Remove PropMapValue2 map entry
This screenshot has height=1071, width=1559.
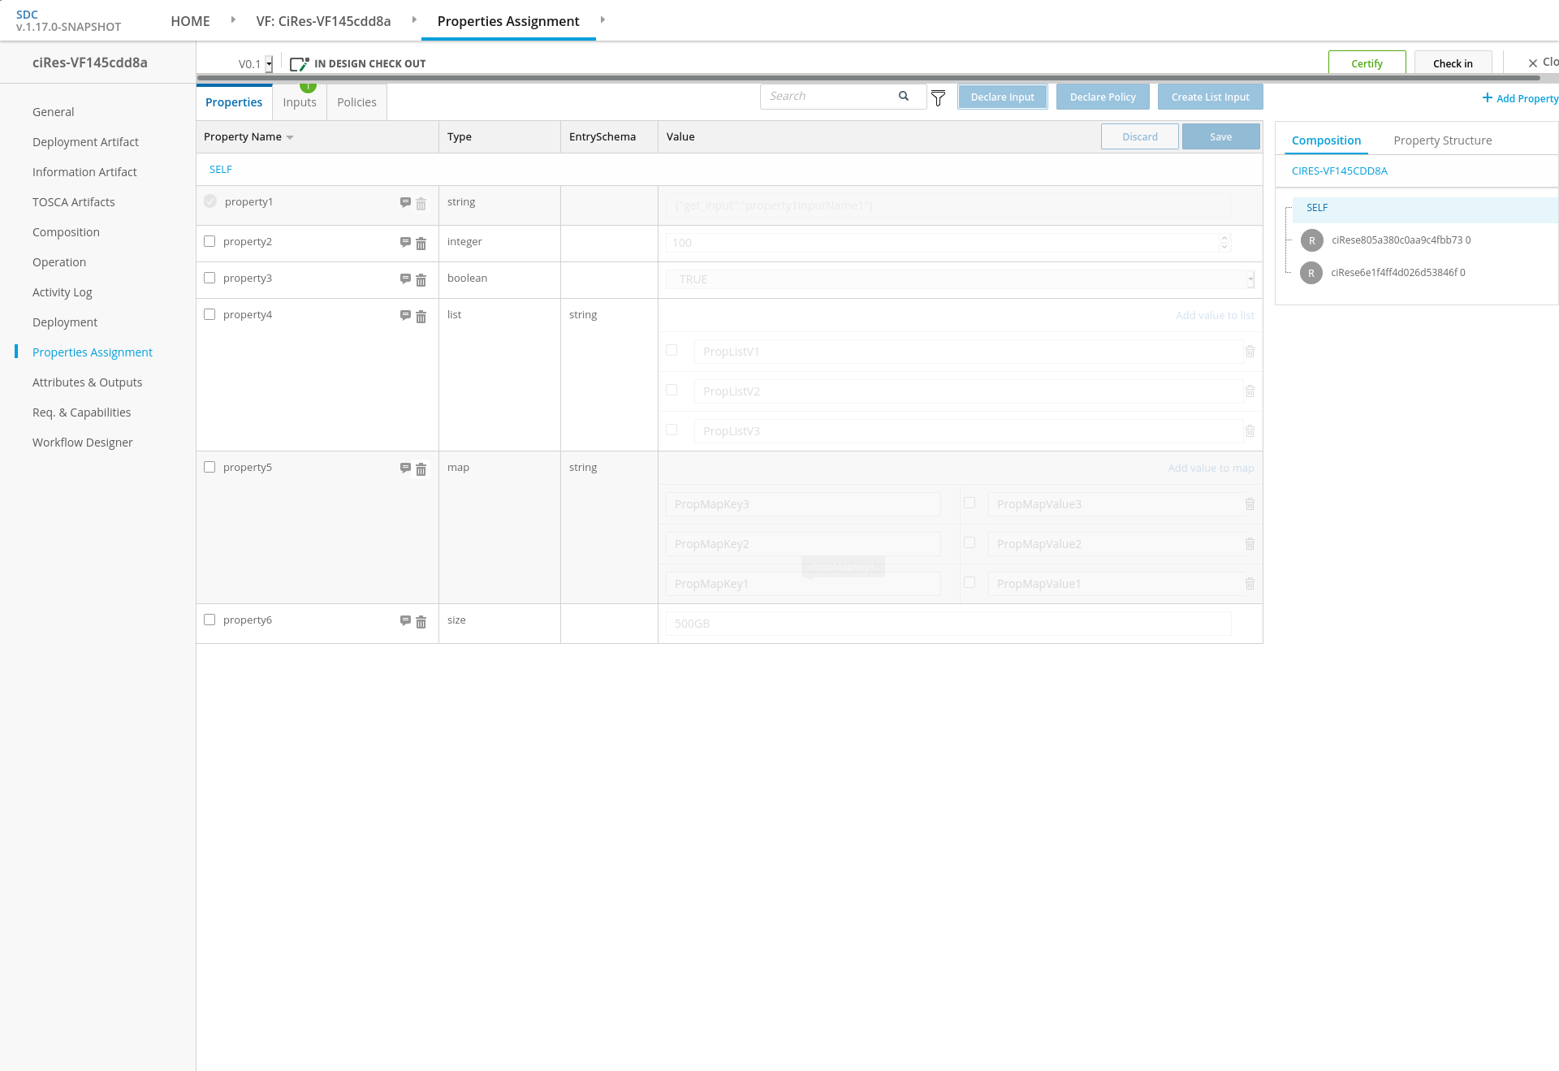1250,544
